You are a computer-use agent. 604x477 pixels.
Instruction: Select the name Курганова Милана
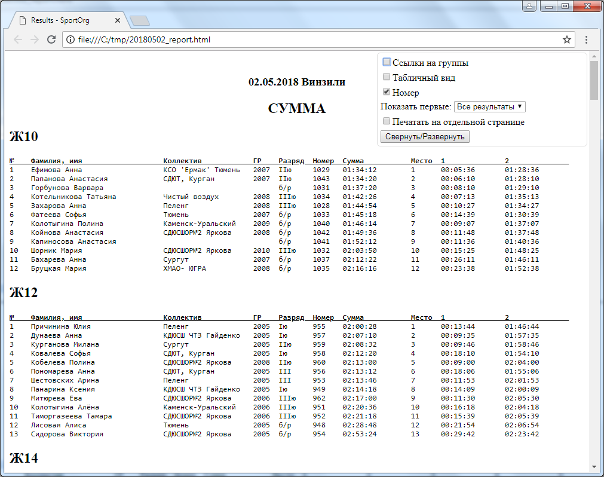(x=65, y=344)
